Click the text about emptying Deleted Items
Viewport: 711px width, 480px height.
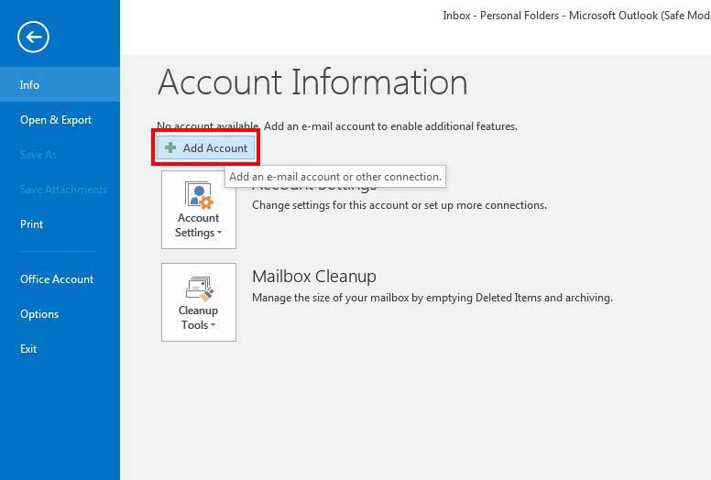pos(432,298)
